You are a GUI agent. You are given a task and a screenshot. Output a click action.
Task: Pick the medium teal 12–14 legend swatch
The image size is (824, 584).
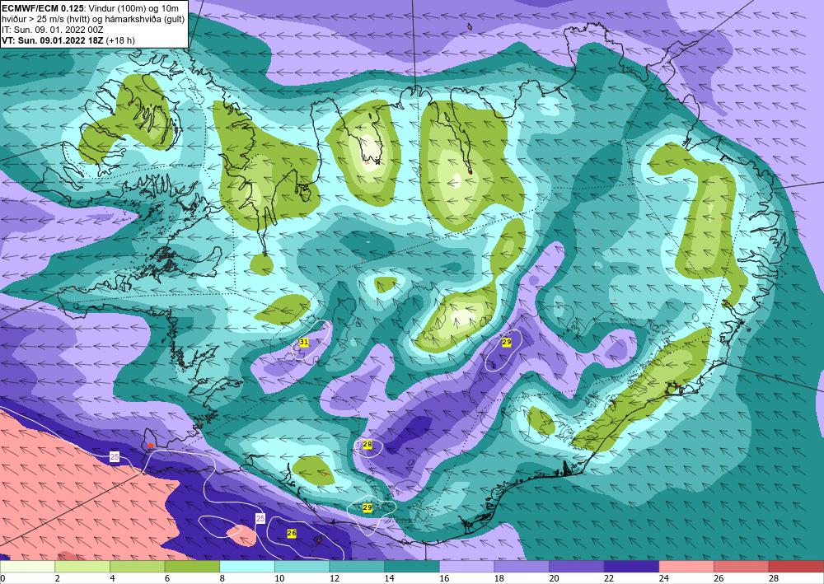coord(357,567)
